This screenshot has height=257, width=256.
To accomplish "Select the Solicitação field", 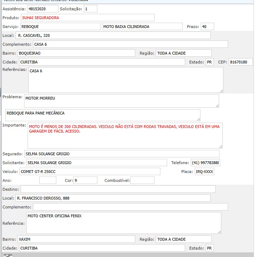I will 90,9.
